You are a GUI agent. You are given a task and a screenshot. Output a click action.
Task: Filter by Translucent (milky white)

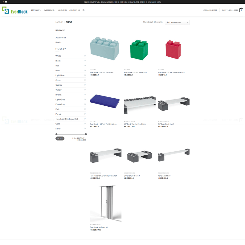[x=67, y=119]
